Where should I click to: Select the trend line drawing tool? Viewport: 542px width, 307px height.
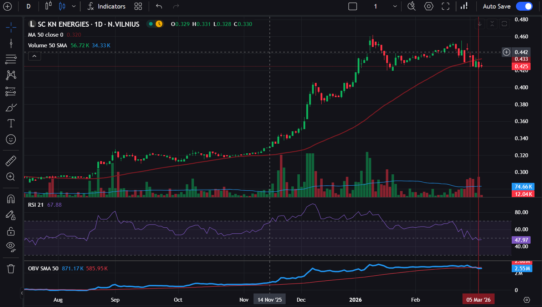[11, 43]
